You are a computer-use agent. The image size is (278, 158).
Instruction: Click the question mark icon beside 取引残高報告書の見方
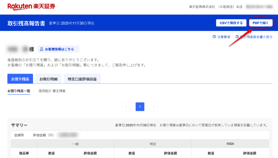coord(237,36)
